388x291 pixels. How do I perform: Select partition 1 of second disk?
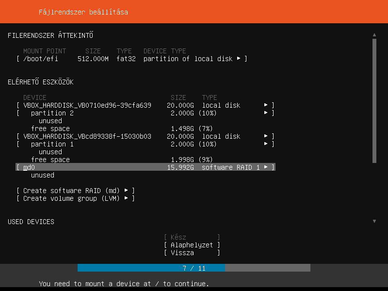tap(52, 144)
